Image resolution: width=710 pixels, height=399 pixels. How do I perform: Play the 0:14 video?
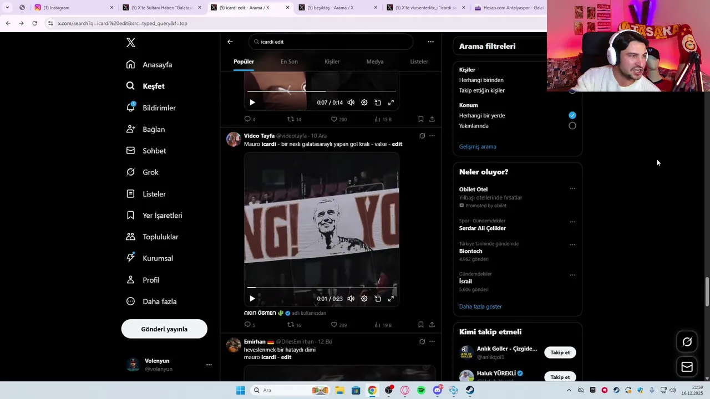click(x=252, y=103)
